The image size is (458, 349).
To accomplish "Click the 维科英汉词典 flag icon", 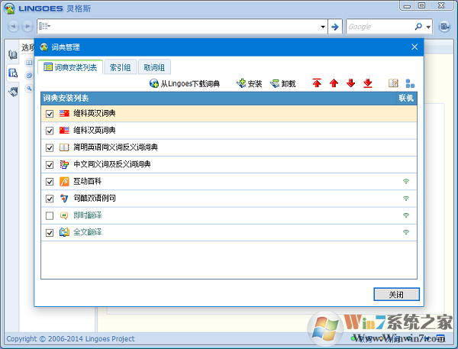I will pos(64,114).
